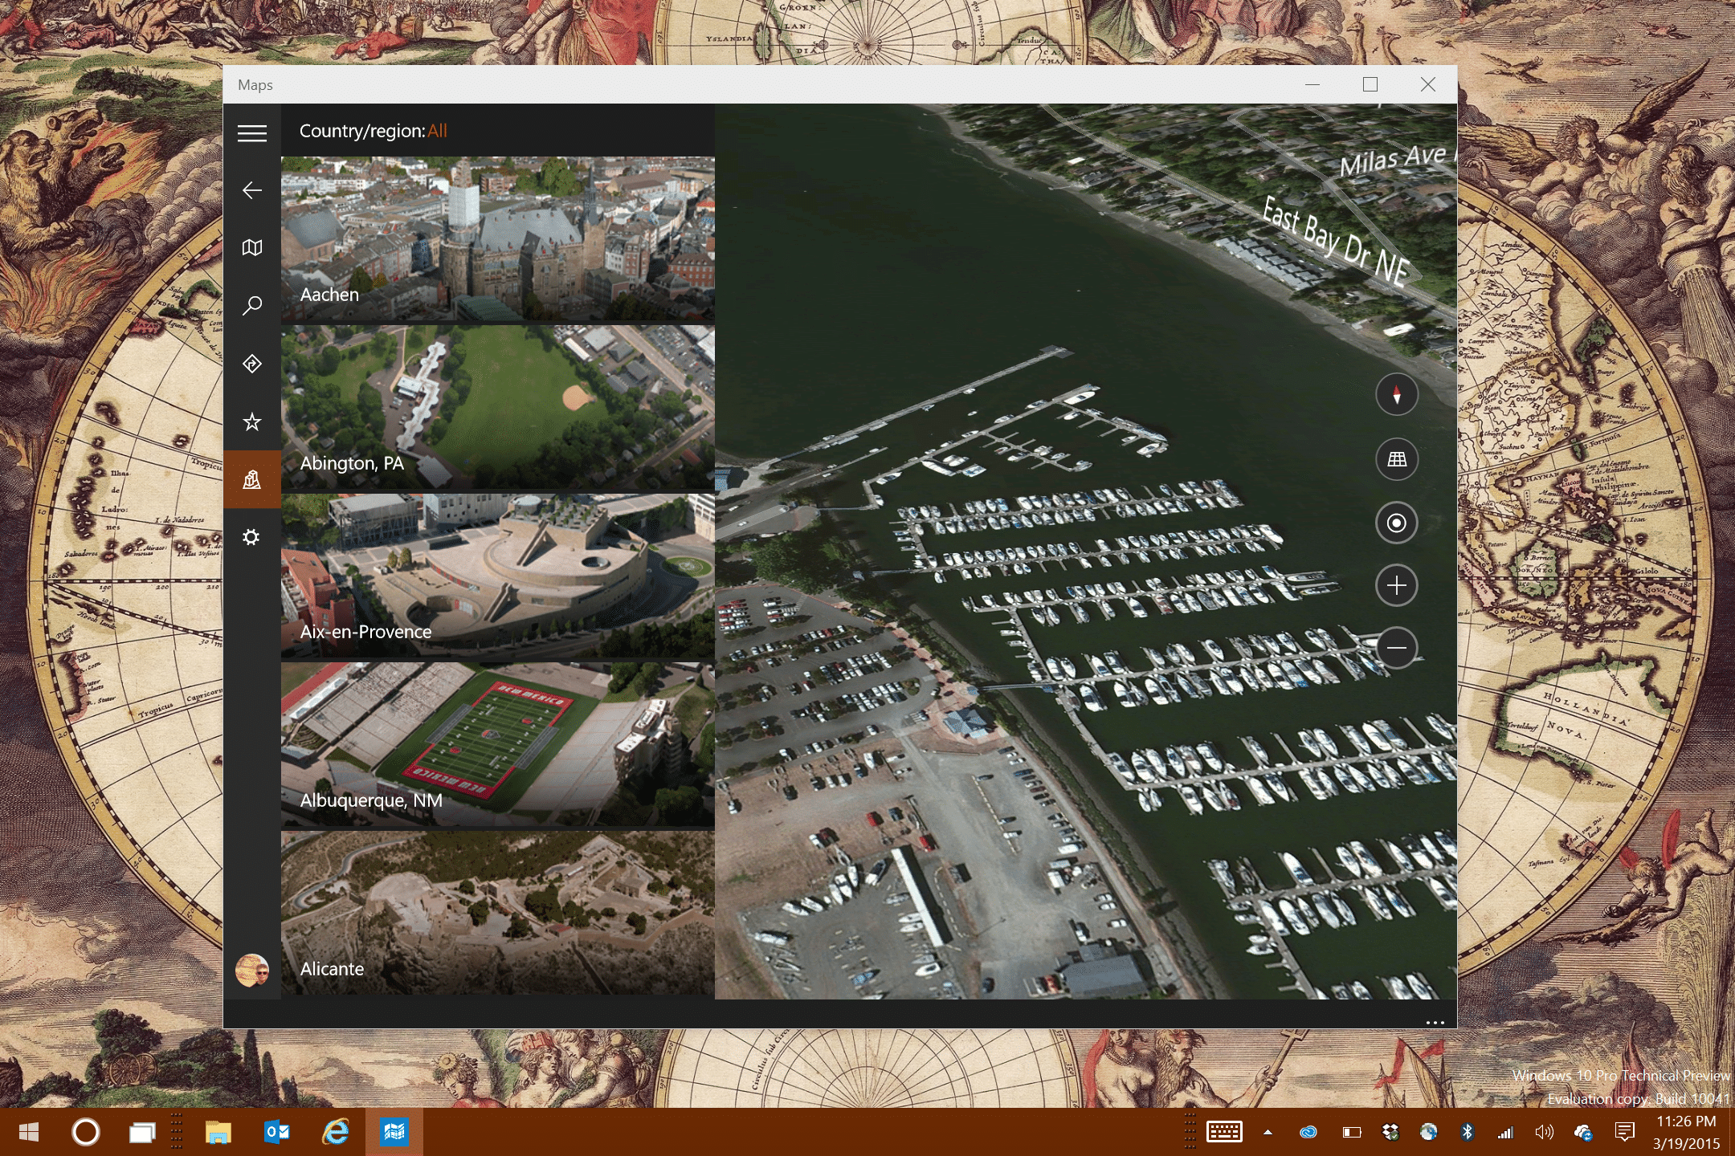Screen dimensions: 1735x1156
Task: Open the Directions icon in sidebar
Action: (252, 364)
